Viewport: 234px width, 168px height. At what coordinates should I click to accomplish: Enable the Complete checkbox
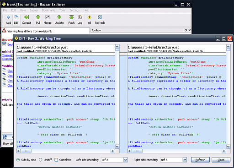click(x=56, y=160)
